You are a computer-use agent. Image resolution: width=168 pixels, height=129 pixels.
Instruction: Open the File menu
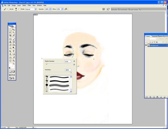(5, 5)
